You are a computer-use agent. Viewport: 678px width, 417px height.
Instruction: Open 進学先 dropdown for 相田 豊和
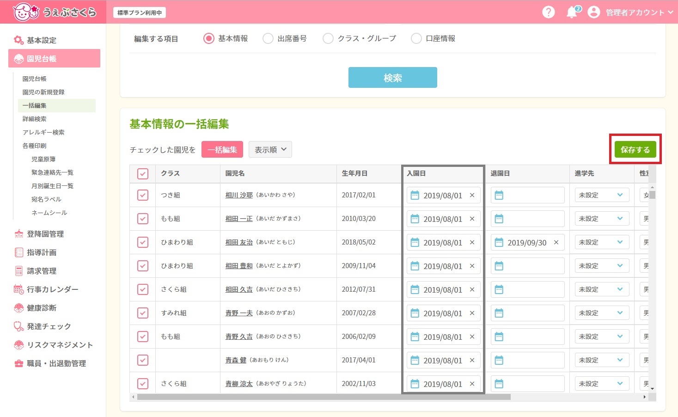click(x=602, y=266)
